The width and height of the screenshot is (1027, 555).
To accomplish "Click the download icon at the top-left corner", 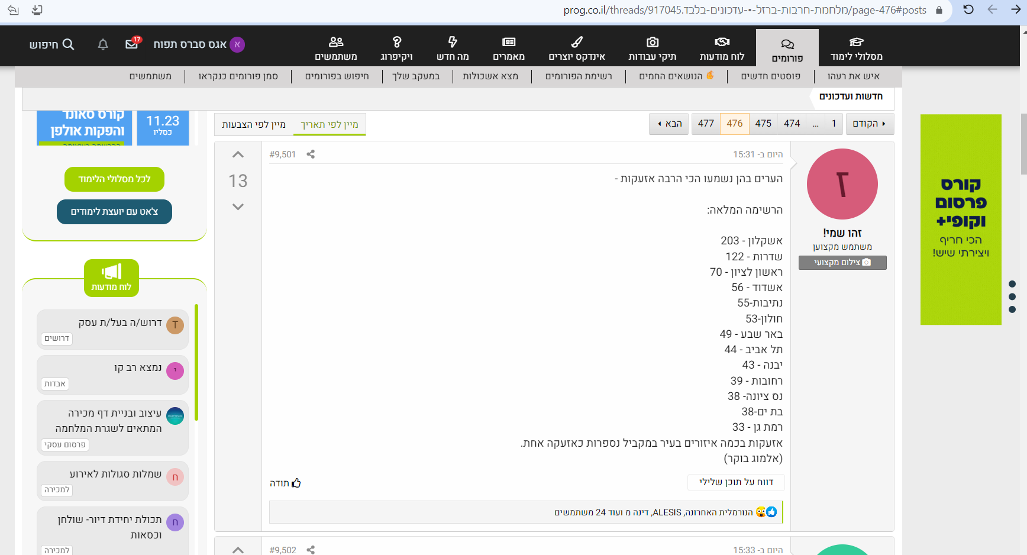I will (x=37, y=10).
